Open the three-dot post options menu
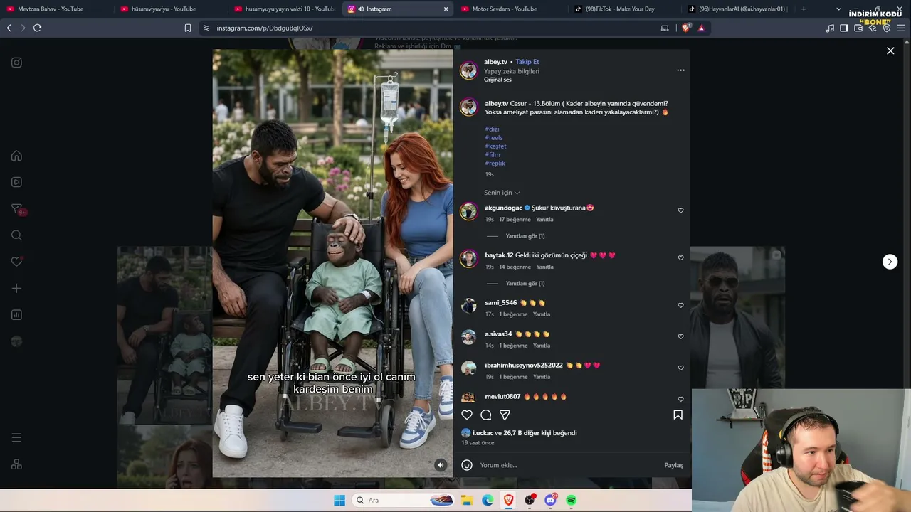 coord(680,70)
